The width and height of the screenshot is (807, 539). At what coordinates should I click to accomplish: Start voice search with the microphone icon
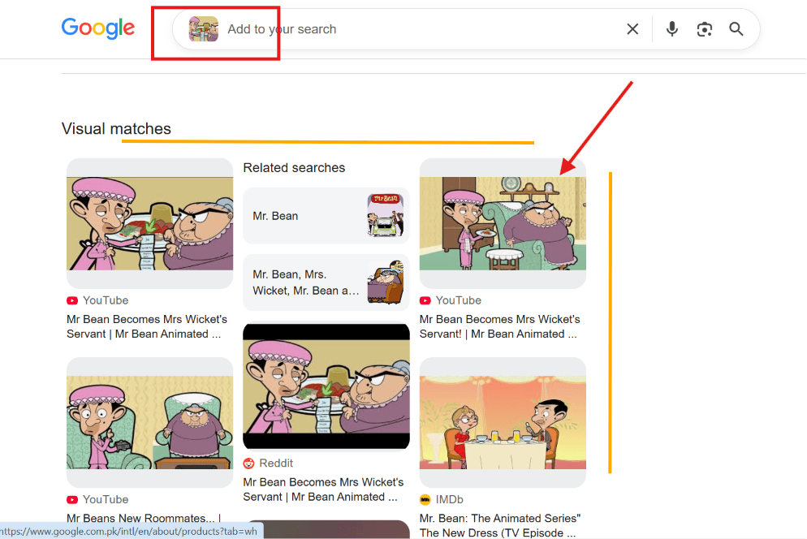tap(671, 29)
